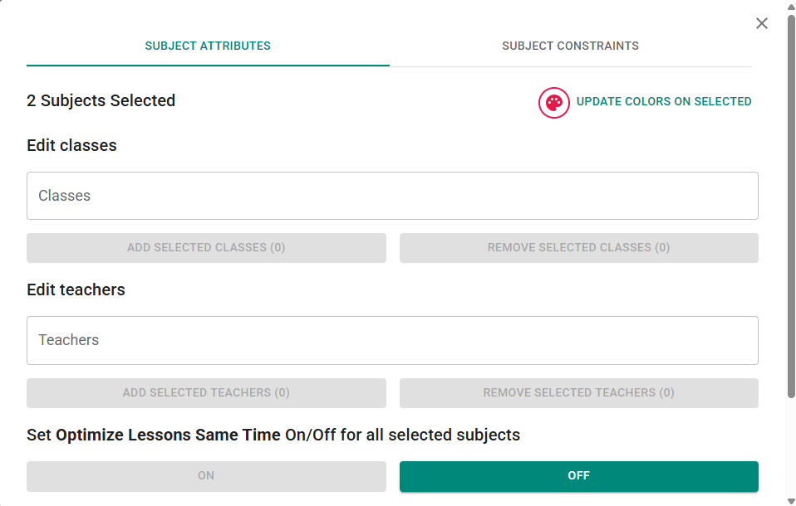Switch to the Subject Constraints tab

[570, 46]
